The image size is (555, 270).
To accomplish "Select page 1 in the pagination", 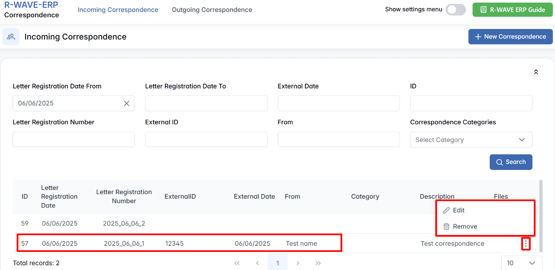I will (x=278, y=263).
